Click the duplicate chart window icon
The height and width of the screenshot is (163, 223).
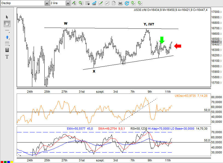[x=107, y=3]
